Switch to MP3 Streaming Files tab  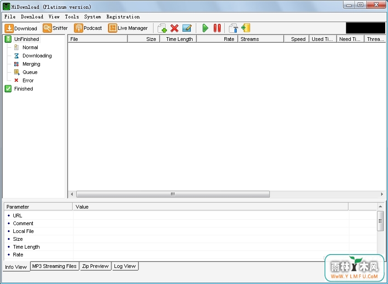(x=54, y=266)
